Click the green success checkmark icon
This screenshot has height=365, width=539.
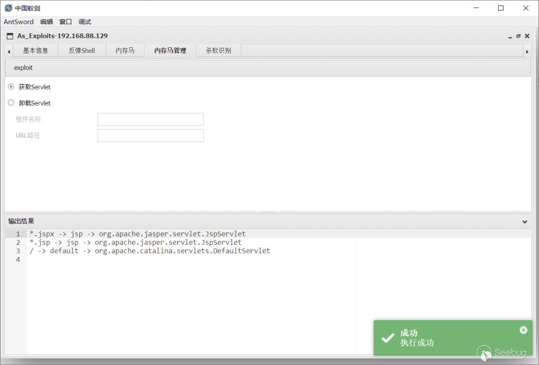click(x=388, y=338)
